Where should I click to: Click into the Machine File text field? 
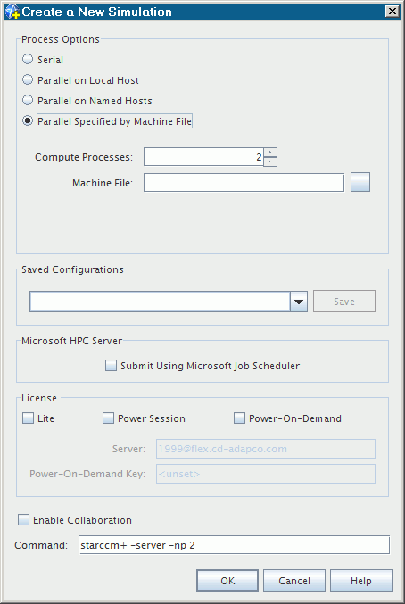point(244,182)
